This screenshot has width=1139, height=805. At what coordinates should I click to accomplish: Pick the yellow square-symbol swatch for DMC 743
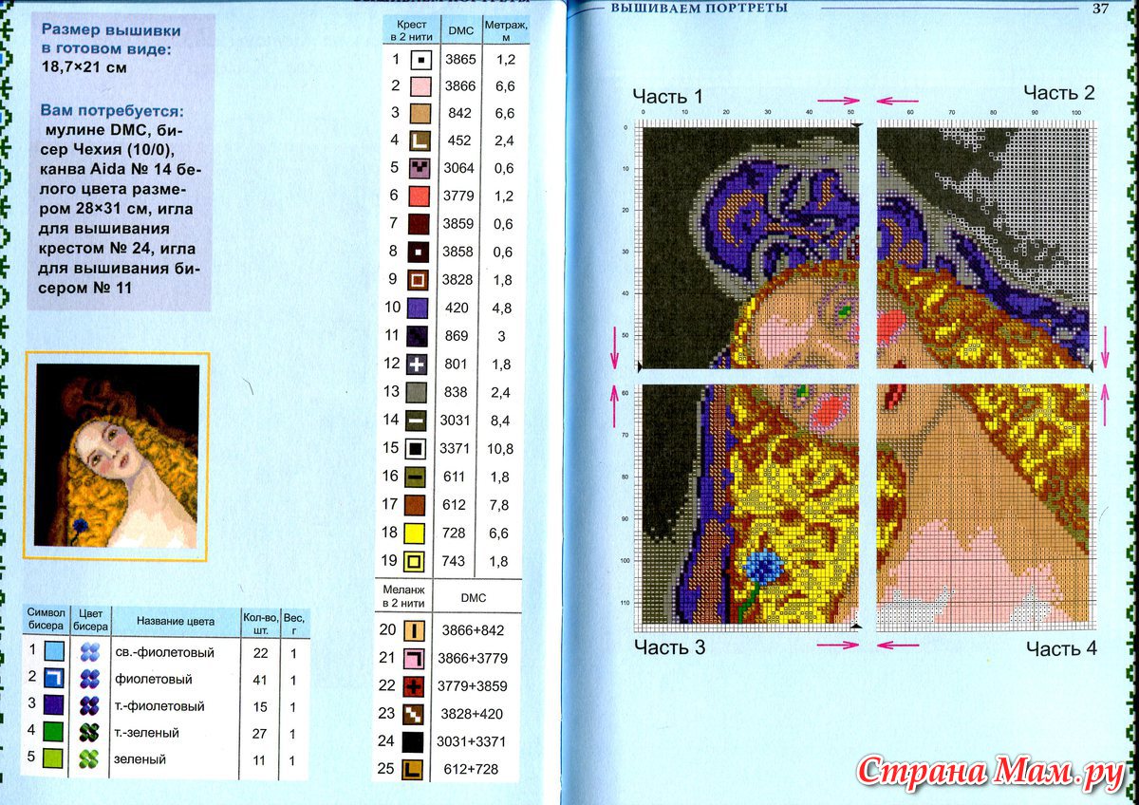tap(414, 562)
